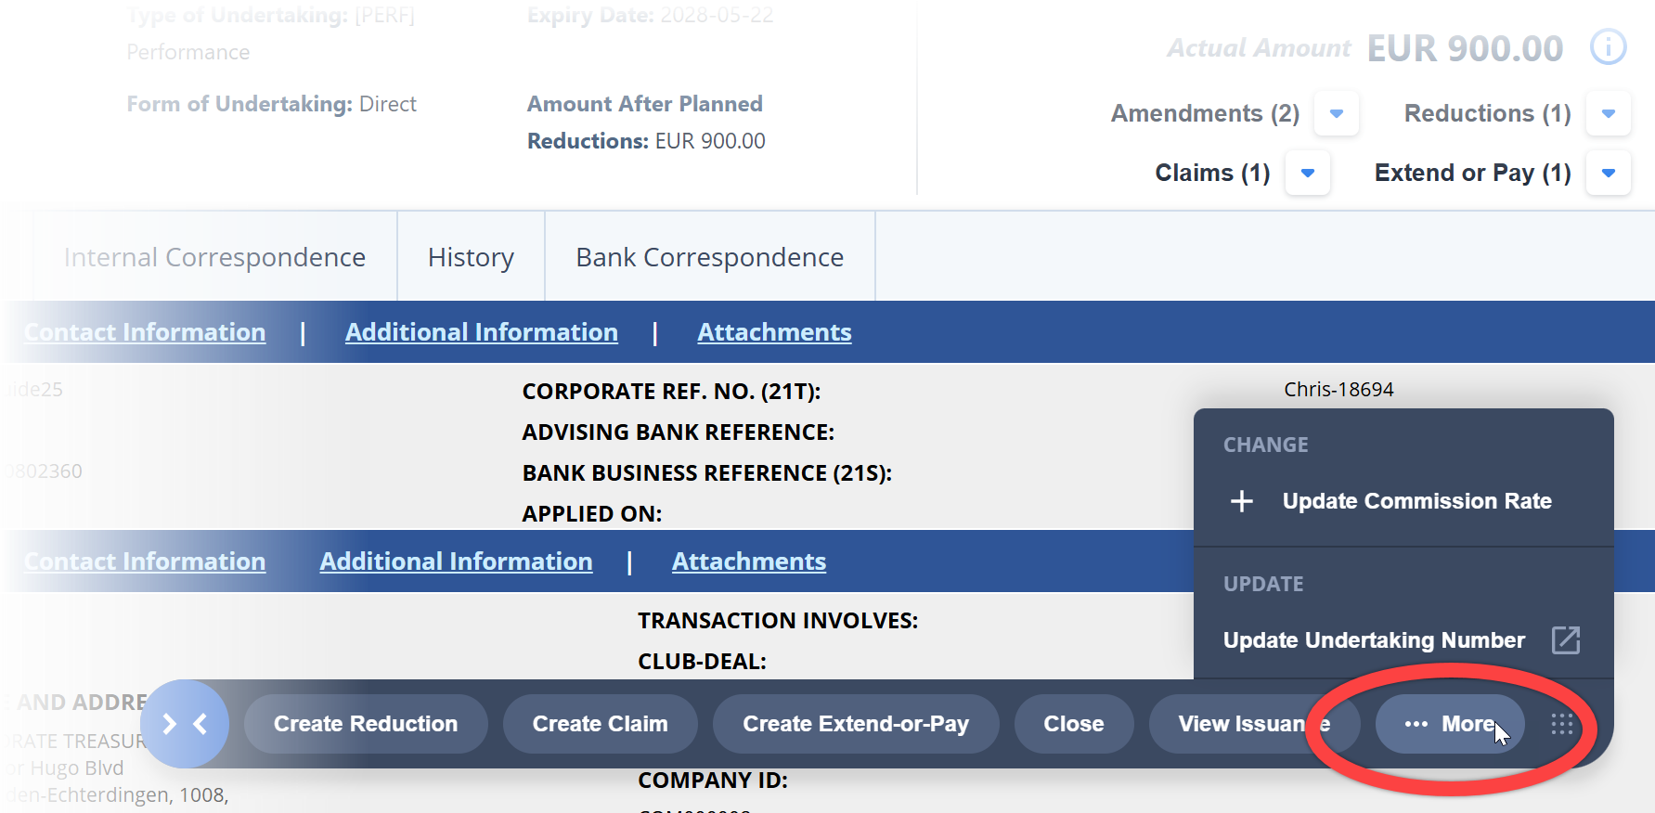This screenshot has height=813, width=1655.
Task: Open the Internal Correspondence tab
Action: click(x=214, y=257)
